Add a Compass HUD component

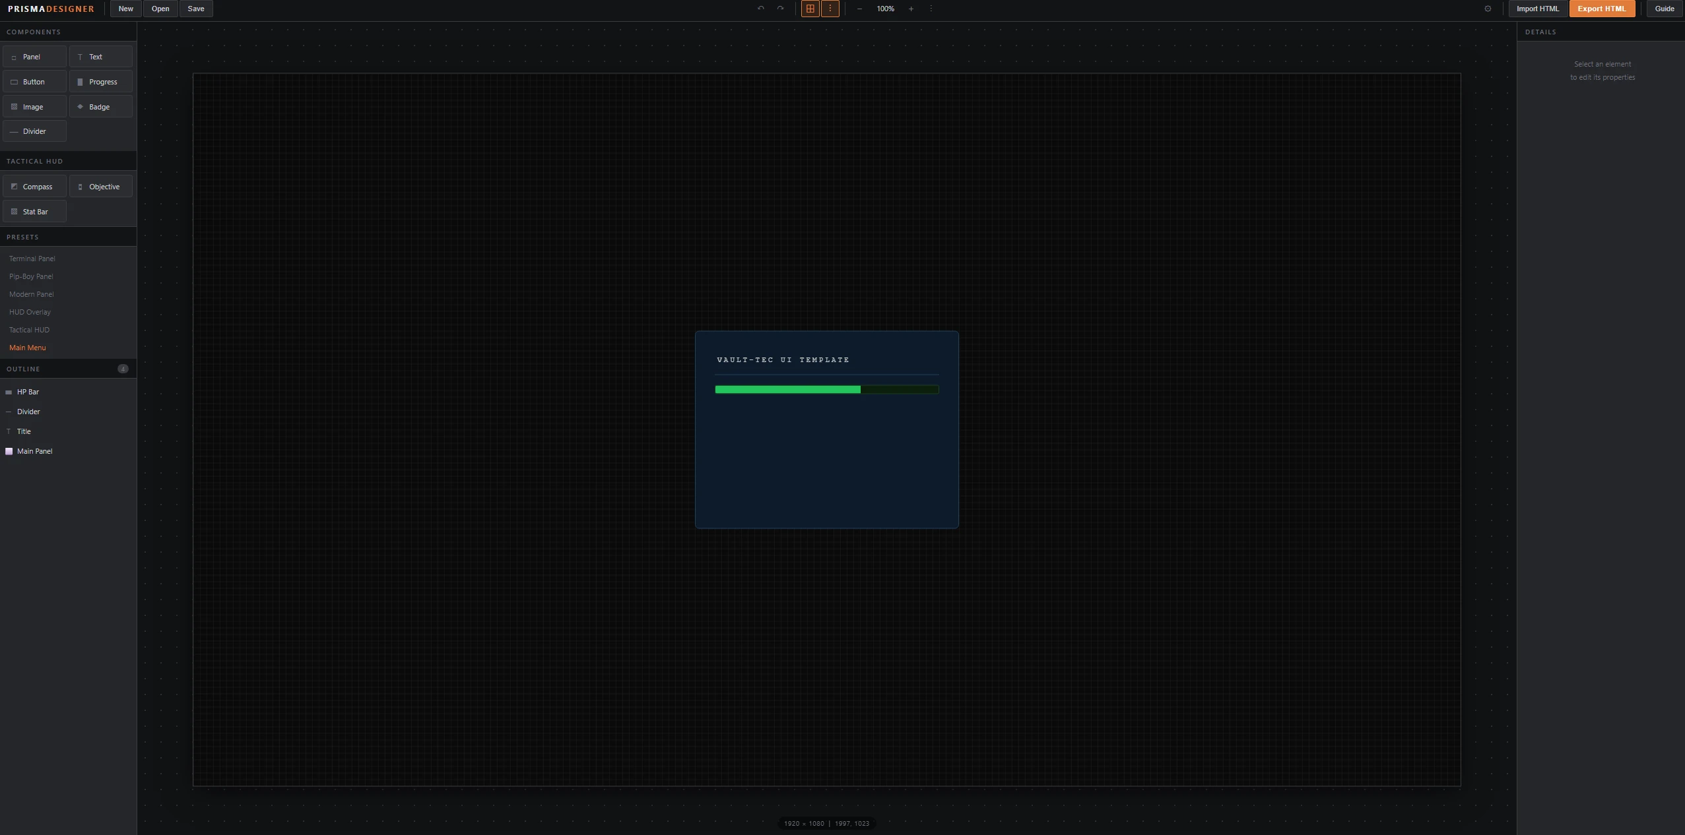(34, 187)
